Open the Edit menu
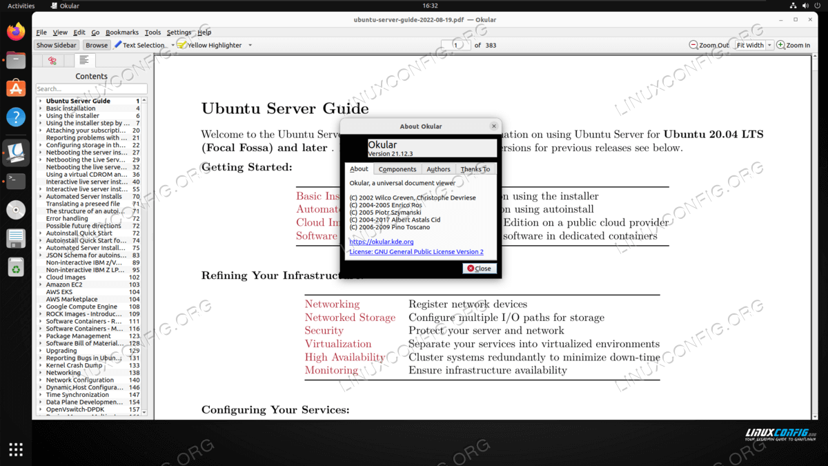Image resolution: width=828 pixels, height=466 pixels. tap(79, 32)
